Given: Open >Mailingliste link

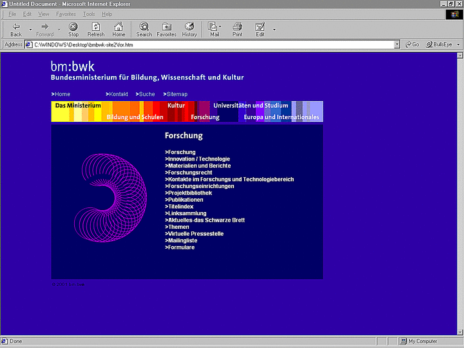Looking at the screenshot, I should click(x=181, y=240).
